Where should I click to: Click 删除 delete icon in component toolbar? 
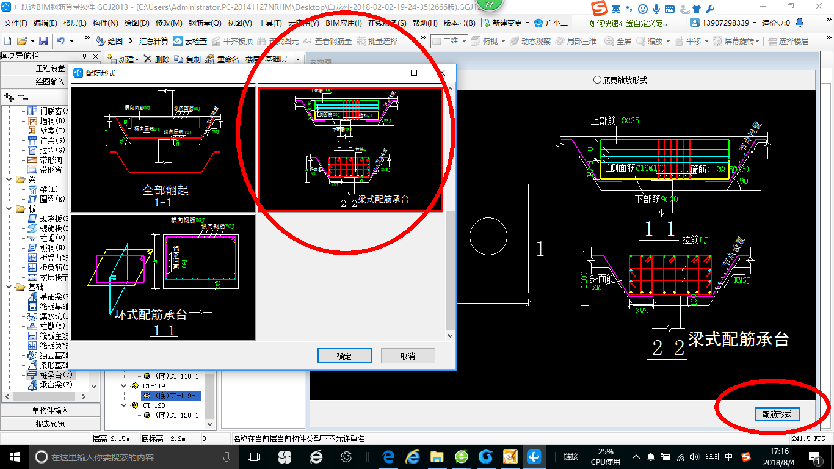[157, 59]
